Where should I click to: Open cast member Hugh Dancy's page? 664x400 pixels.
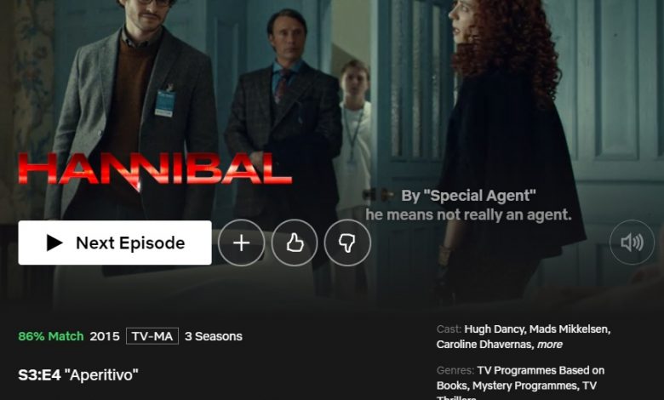495,329
